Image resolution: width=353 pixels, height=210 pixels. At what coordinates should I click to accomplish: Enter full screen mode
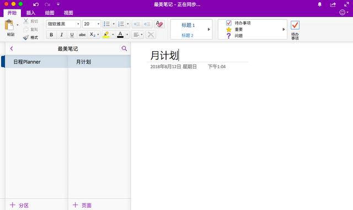(346, 4)
